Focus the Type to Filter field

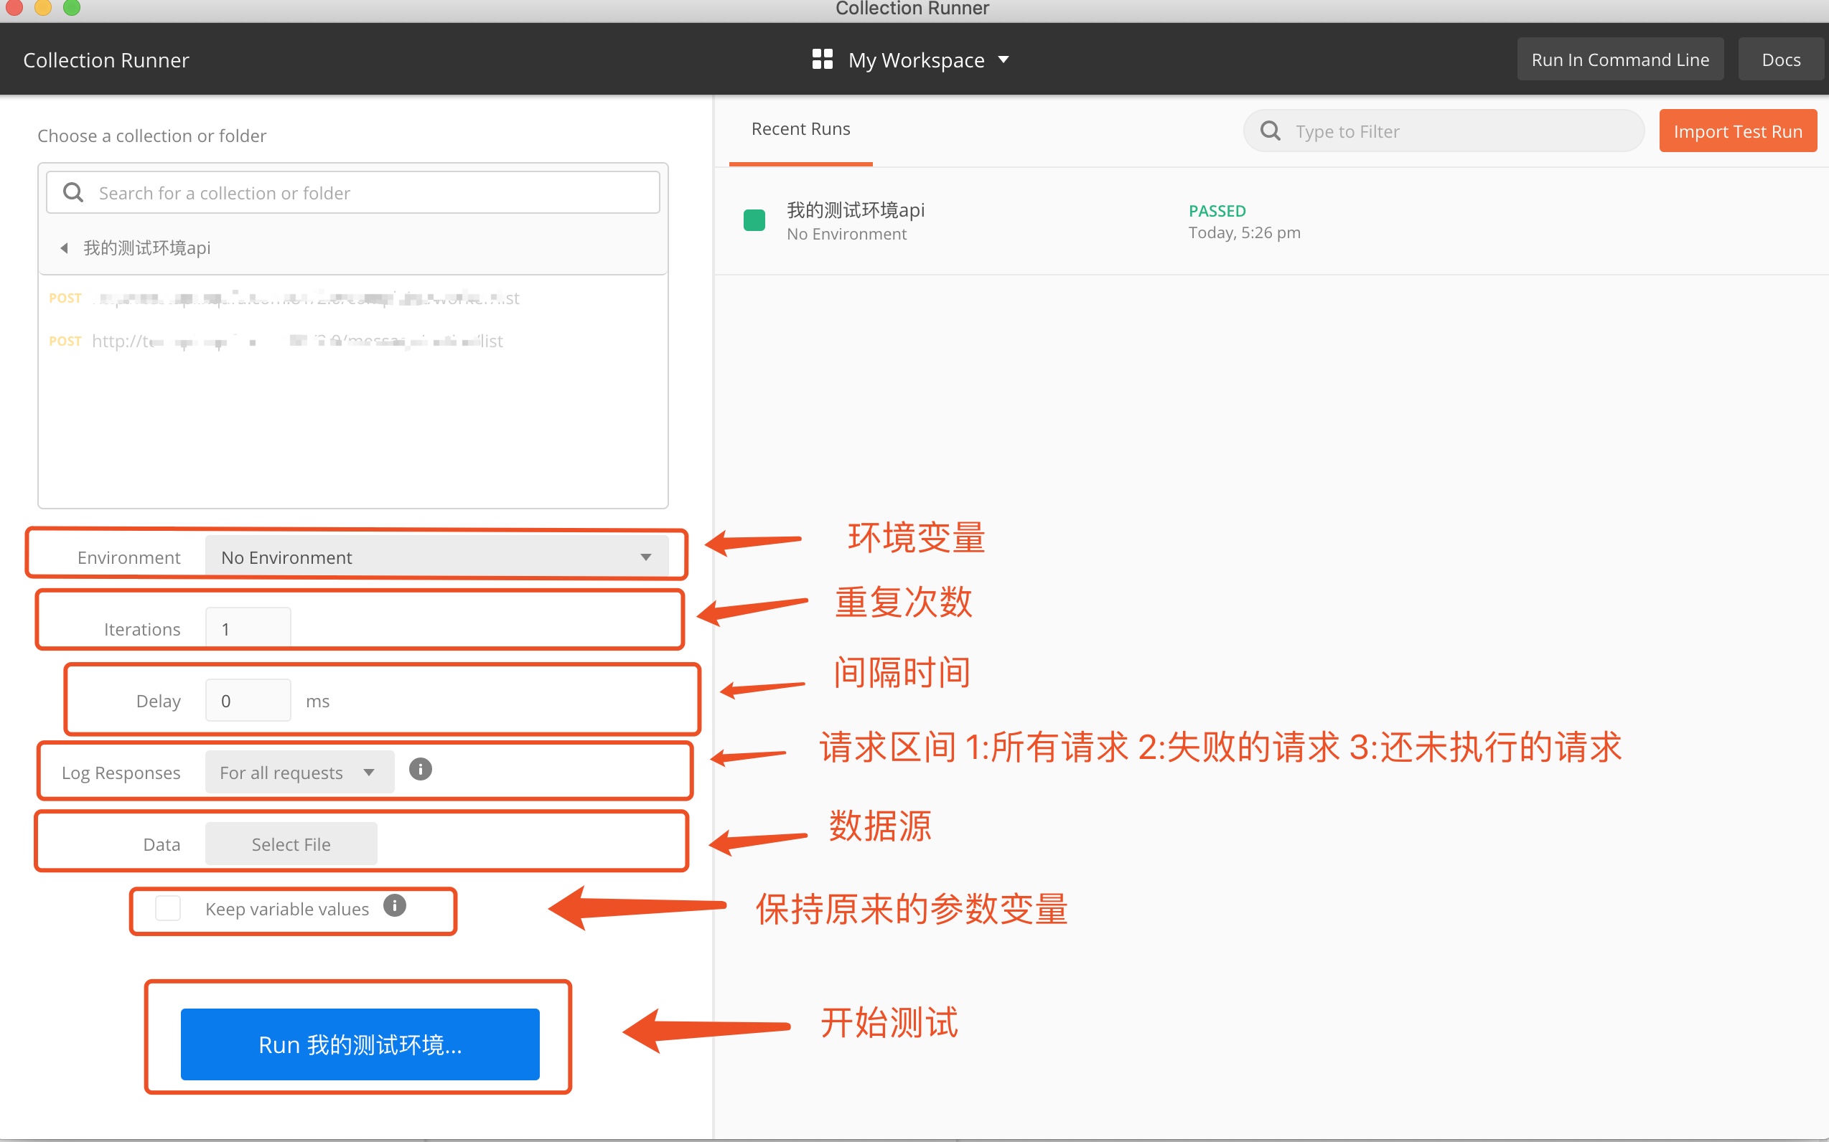point(1444,131)
